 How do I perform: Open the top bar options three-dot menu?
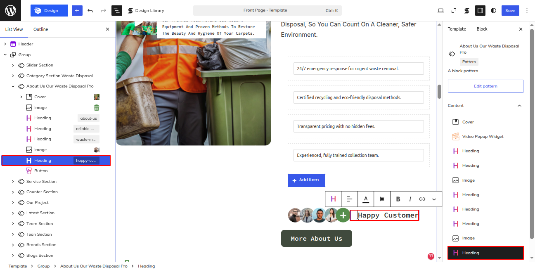[527, 10]
